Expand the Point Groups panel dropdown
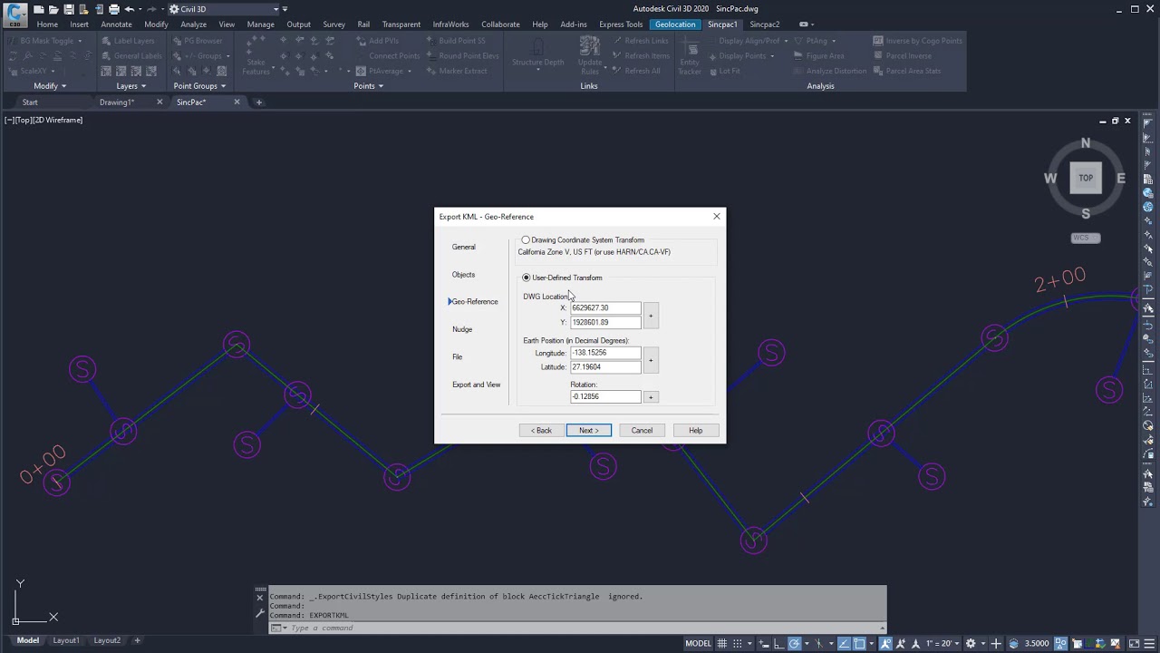The image size is (1160, 653). tap(199, 86)
